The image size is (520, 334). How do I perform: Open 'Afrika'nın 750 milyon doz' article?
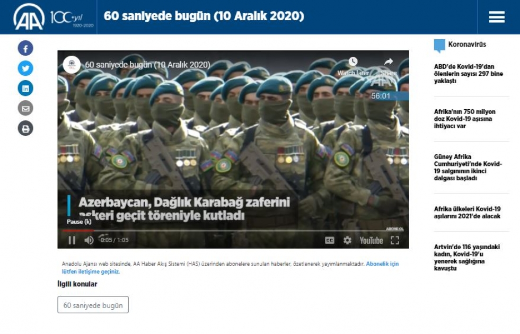click(465, 119)
